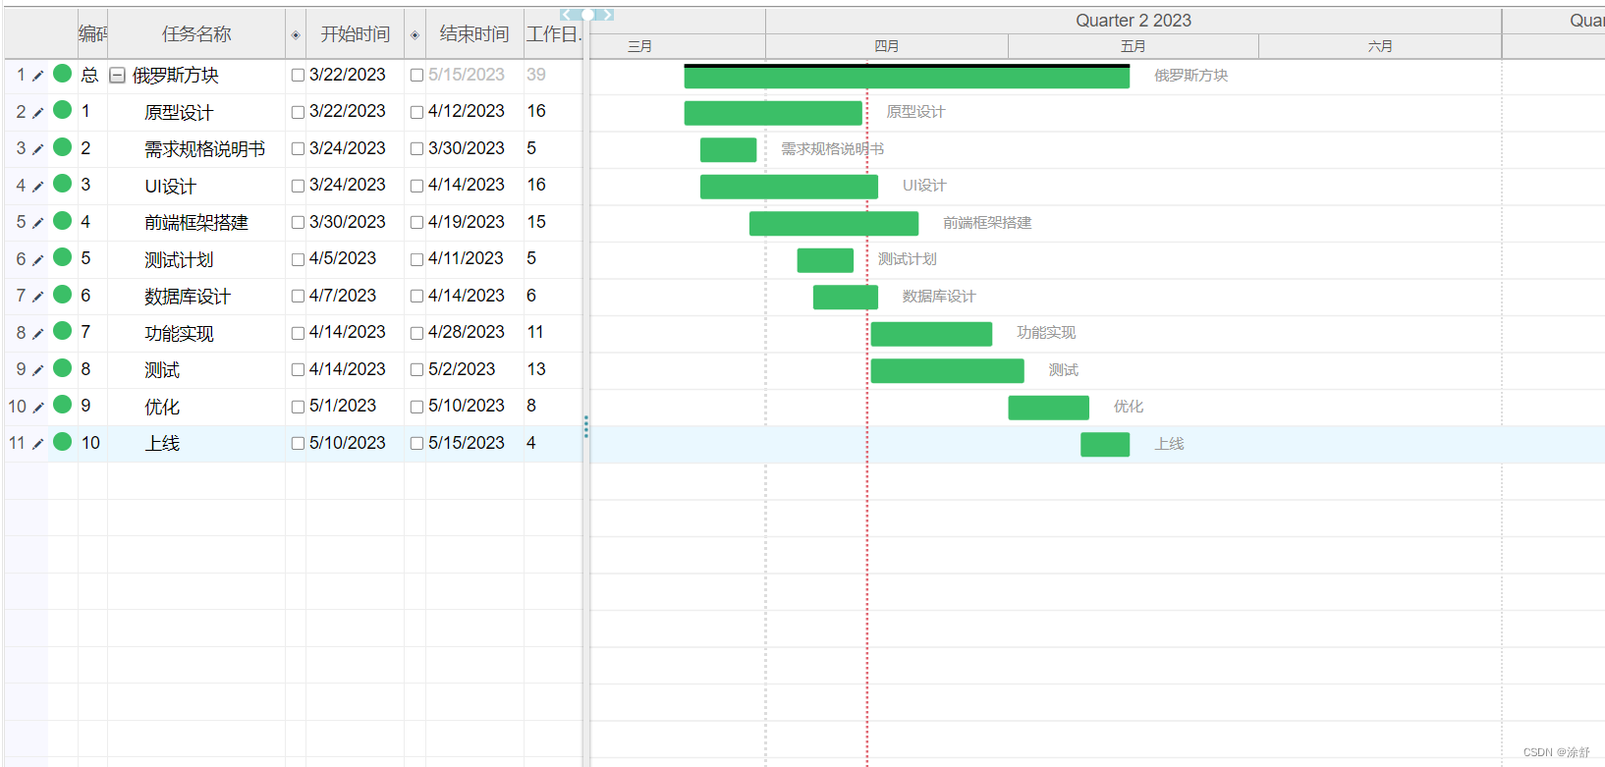Click green status circle for 需求规格说明书

[63, 146]
